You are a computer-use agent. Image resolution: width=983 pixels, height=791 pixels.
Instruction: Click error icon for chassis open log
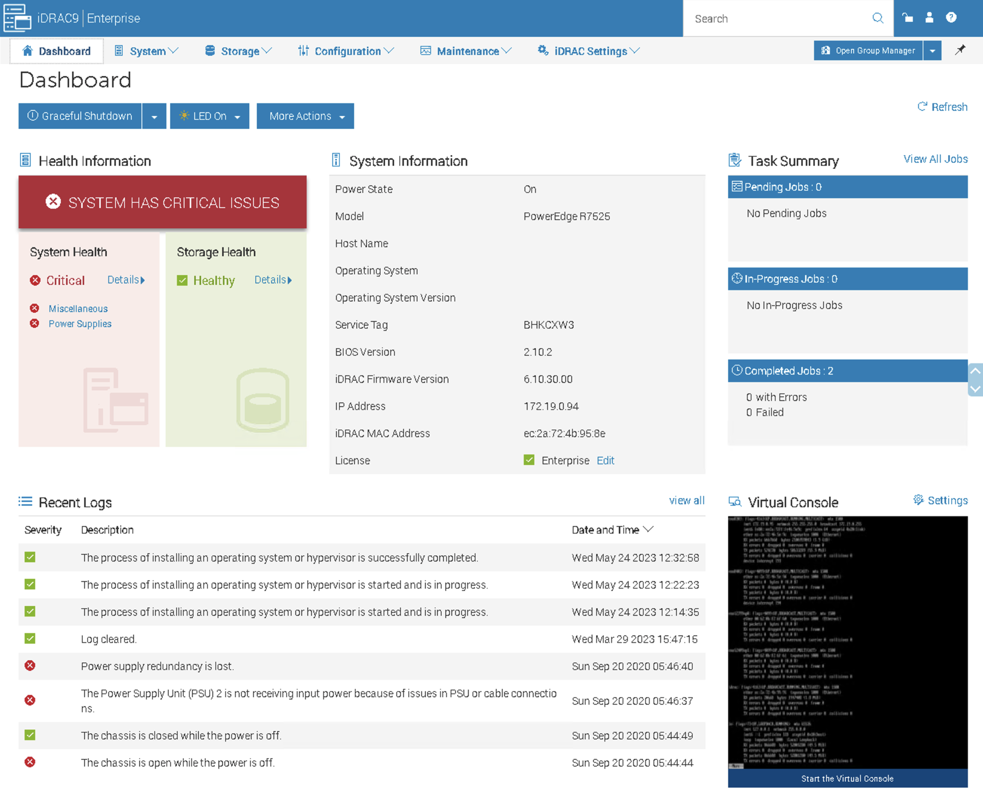(x=30, y=762)
